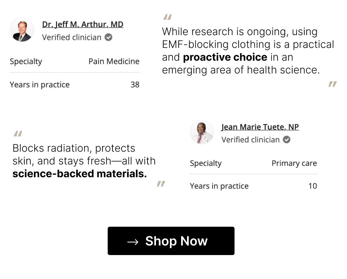Click Dr. Jeff M. Arthur's profile photo
This screenshot has height=279, width=347.
coord(22,30)
